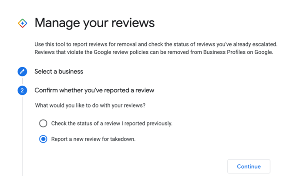Select the 'Report a new review' radio button
Screen dimensions: 283x176
(43, 139)
